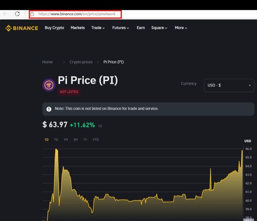
Task: Click the Pi coin logo icon
Action: (49, 85)
